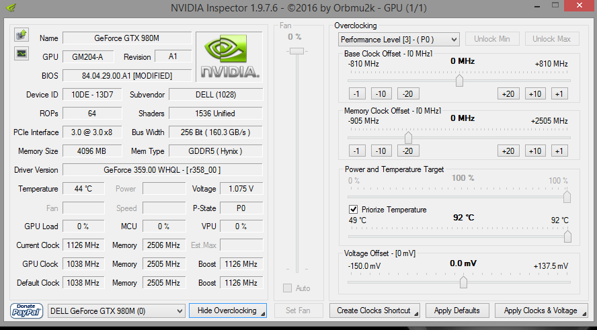Screen dimensions: 597x330
Task: Click Create Clocks Shortcut button
Action: [374, 311]
